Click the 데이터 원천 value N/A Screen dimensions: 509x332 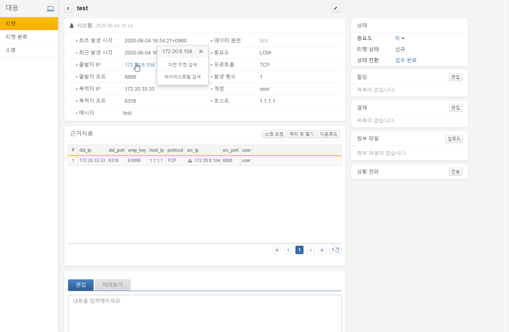tap(264, 41)
